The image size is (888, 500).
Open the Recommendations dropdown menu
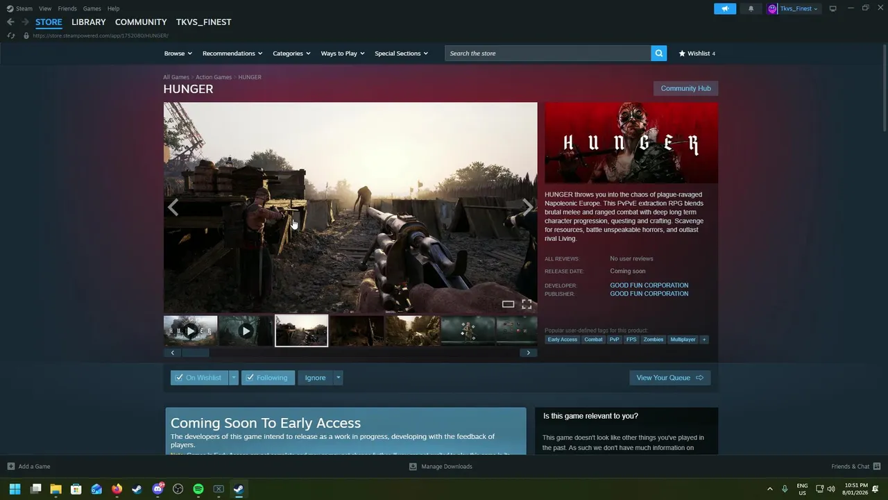232,53
